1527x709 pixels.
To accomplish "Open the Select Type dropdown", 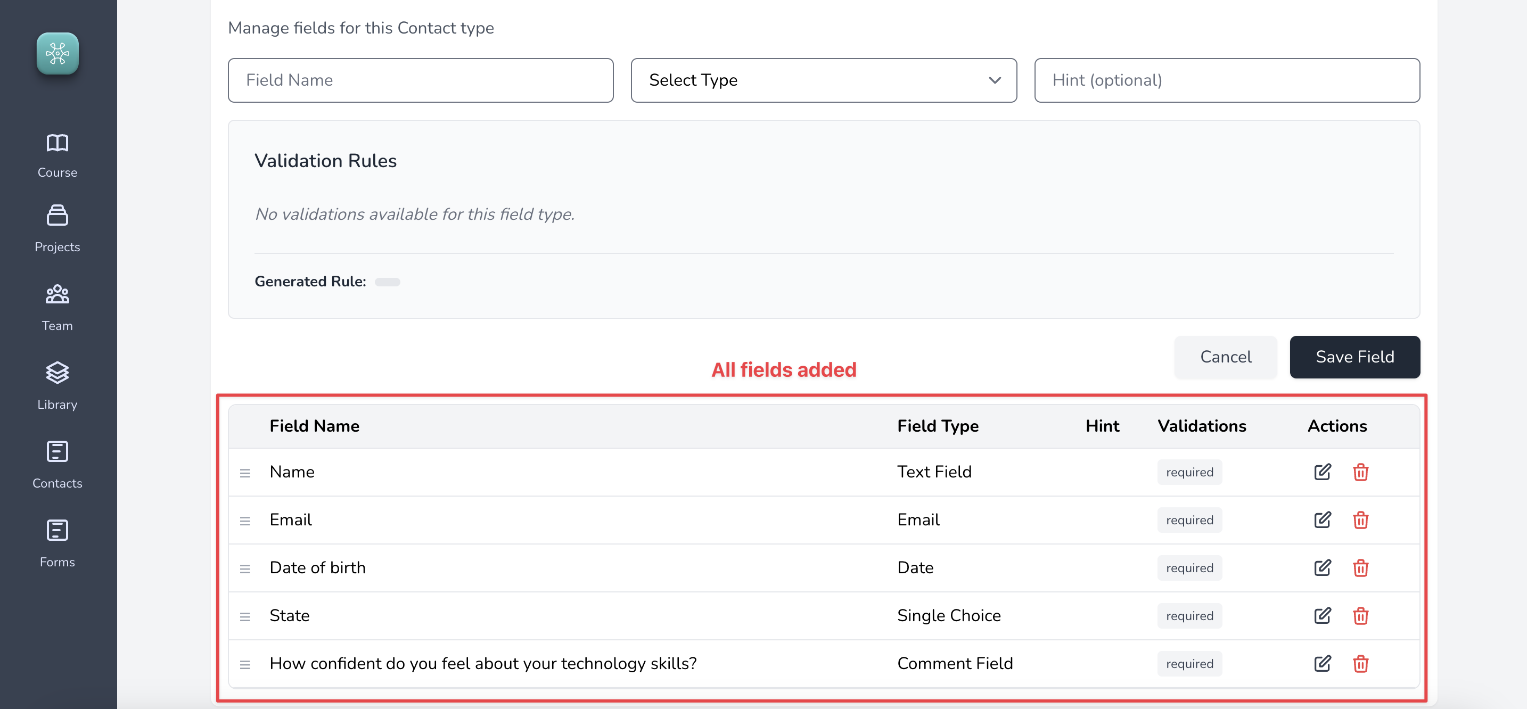I will 823,80.
